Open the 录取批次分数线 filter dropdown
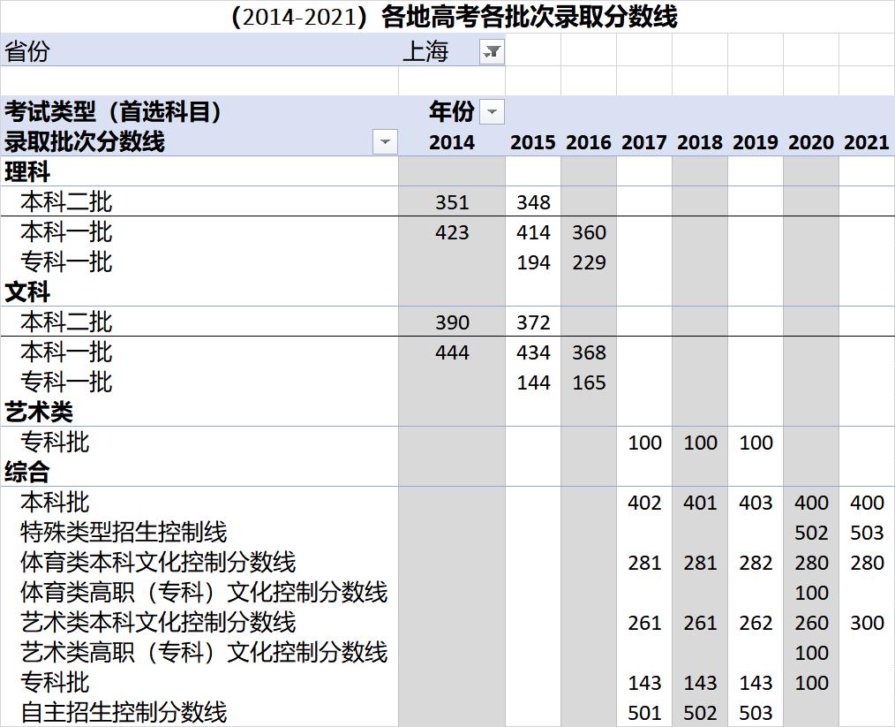Viewport: 895px width, 727px height. pyautogui.click(x=385, y=141)
